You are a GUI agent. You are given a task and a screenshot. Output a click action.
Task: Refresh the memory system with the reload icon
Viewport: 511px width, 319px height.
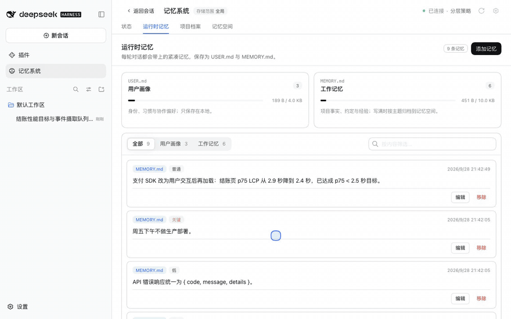pyautogui.click(x=481, y=11)
